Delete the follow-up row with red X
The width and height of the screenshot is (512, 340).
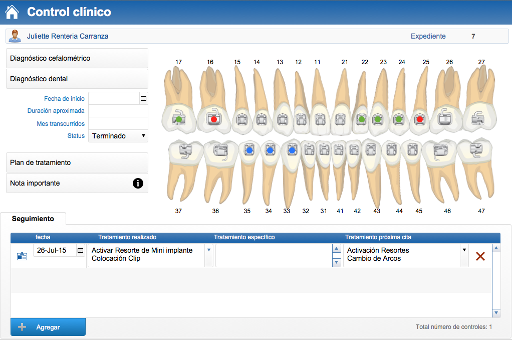point(480,256)
